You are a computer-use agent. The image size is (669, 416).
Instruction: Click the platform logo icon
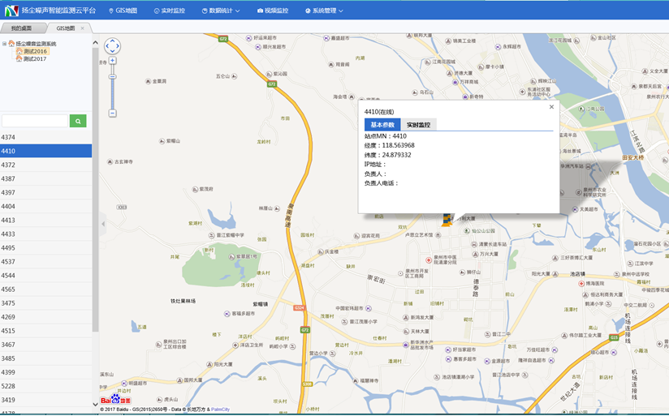11,11
